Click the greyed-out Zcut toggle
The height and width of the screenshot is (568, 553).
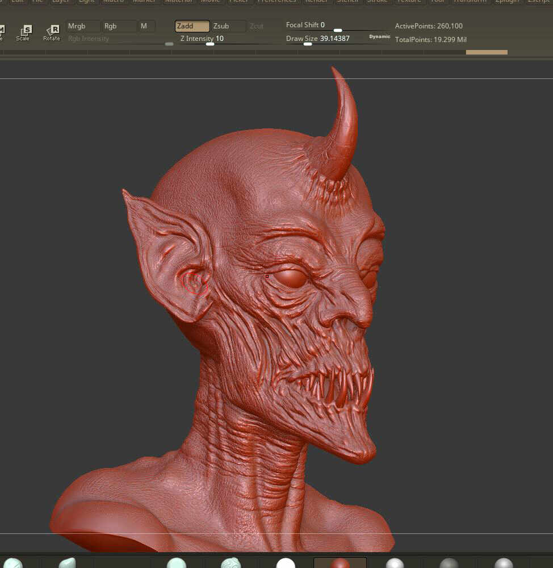(x=258, y=26)
